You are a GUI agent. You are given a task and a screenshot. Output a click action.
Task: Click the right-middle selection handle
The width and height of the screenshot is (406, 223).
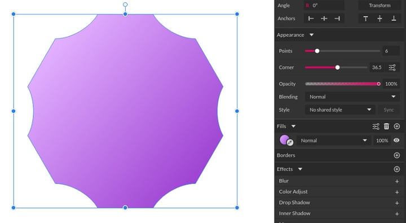[237, 111]
